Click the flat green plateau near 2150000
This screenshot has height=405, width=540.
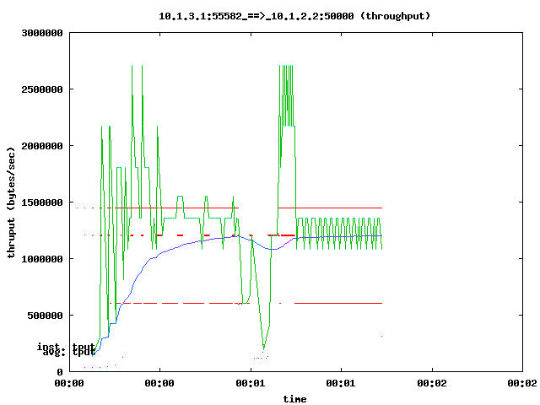pyautogui.click(x=288, y=127)
